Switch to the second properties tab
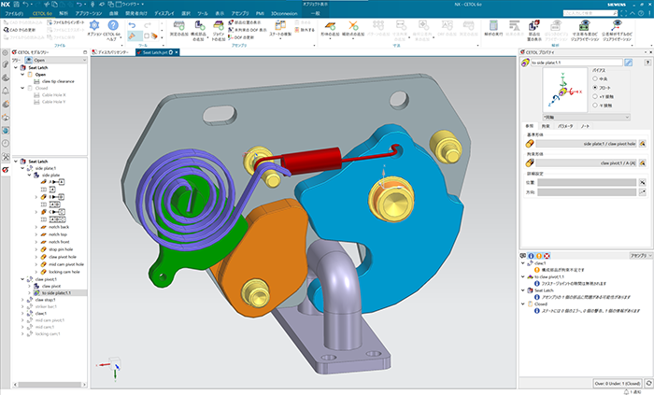This screenshot has height=395, width=654. [x=546, y=126]
